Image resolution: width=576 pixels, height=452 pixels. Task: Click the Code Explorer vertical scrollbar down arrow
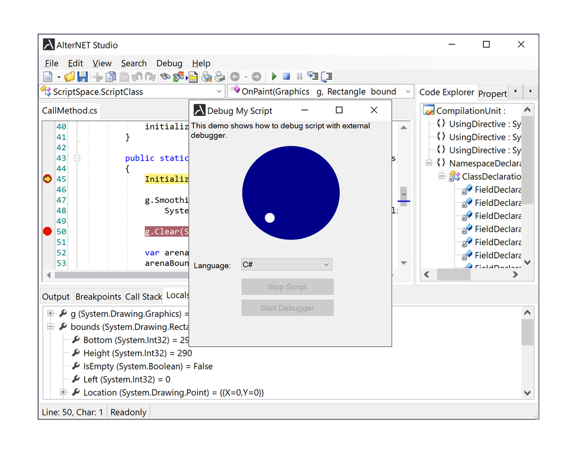pos(528,262)
